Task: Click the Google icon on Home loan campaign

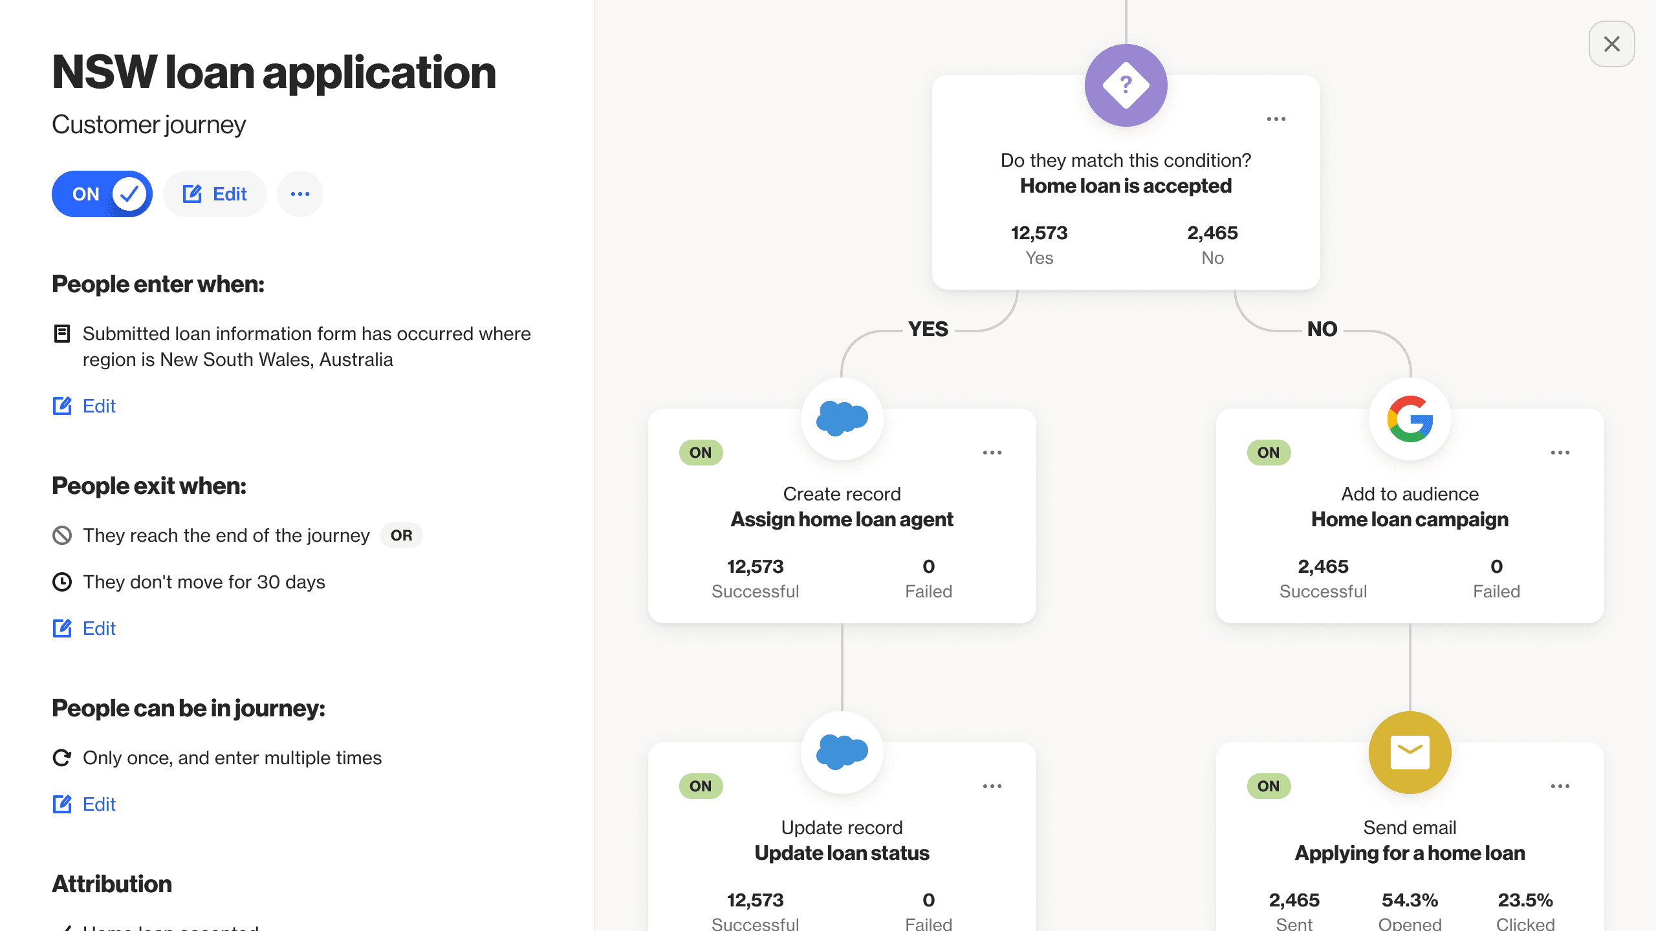Action: (1410, 418)
